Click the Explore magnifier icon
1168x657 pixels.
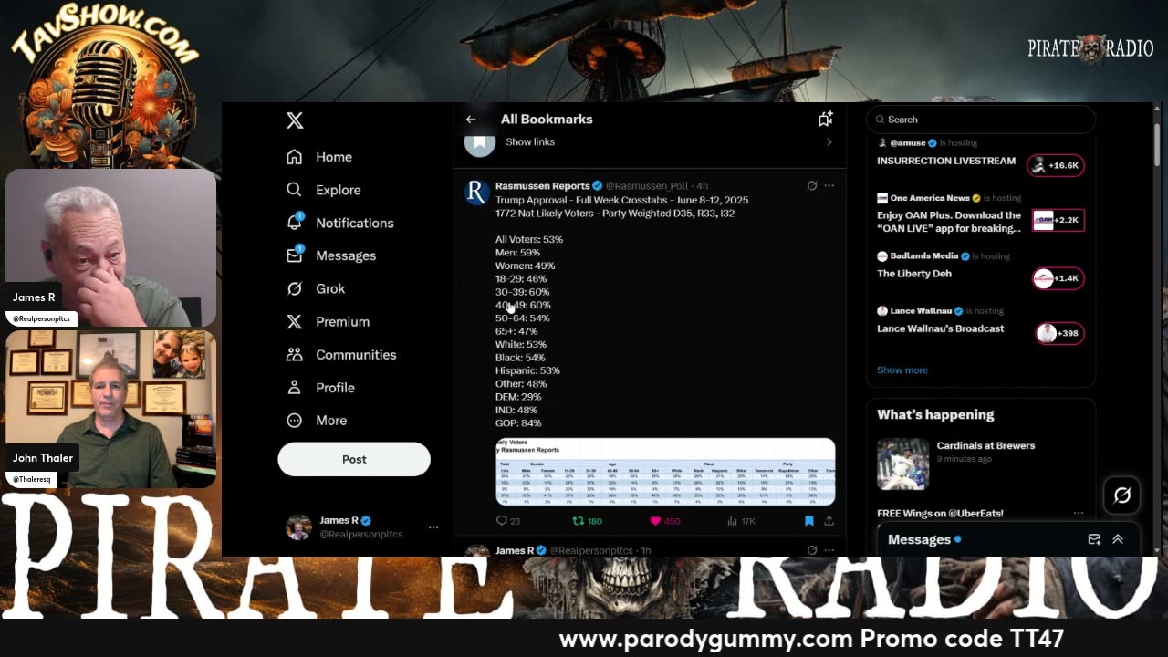pyautogui.click(x=294, y=190)
